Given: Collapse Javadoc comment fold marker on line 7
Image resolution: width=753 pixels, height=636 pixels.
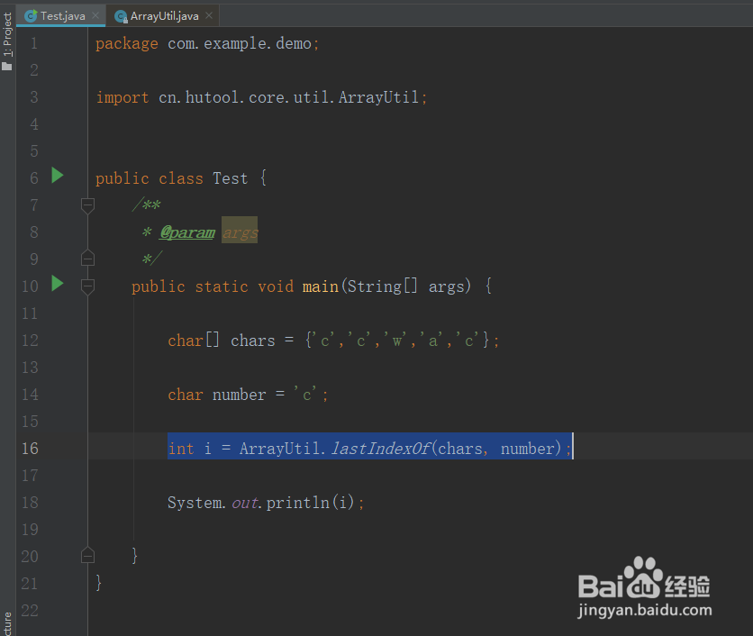Looking at the screenshot, I should [x=87, y=205].
